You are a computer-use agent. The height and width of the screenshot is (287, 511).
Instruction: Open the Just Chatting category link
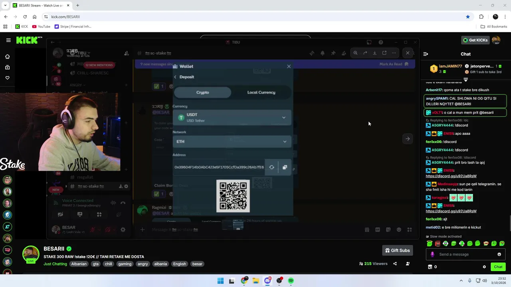point(55,264)
